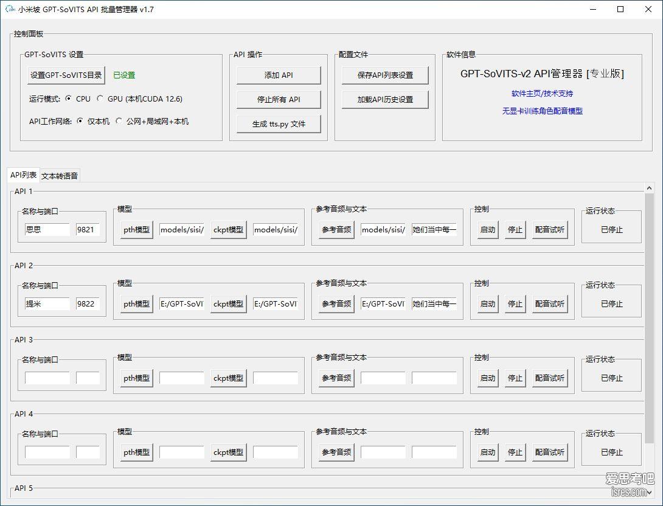Viewport: 663px width, 506px height.
Task: Stop API 2 with 停止
Action: tap(515, 303)
